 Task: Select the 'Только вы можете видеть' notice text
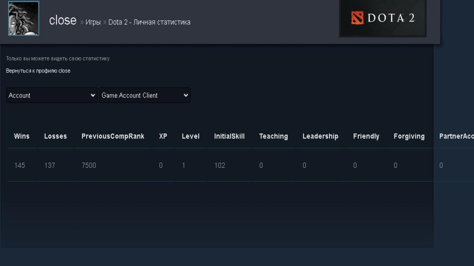(58, 59)
